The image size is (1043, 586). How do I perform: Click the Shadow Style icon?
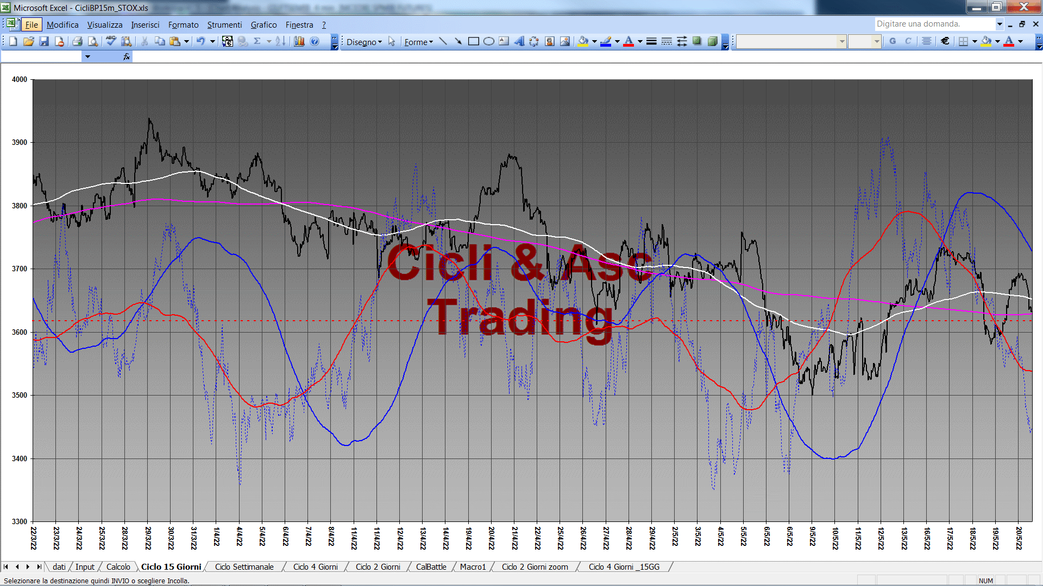coord(697,41)
